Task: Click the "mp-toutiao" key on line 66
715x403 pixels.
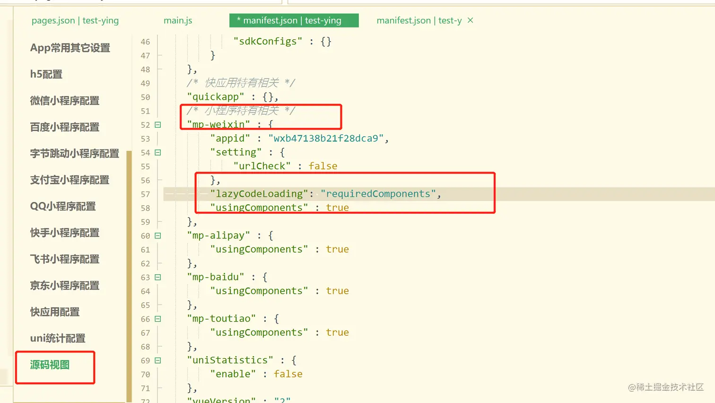Action: (x=221, y=319)
